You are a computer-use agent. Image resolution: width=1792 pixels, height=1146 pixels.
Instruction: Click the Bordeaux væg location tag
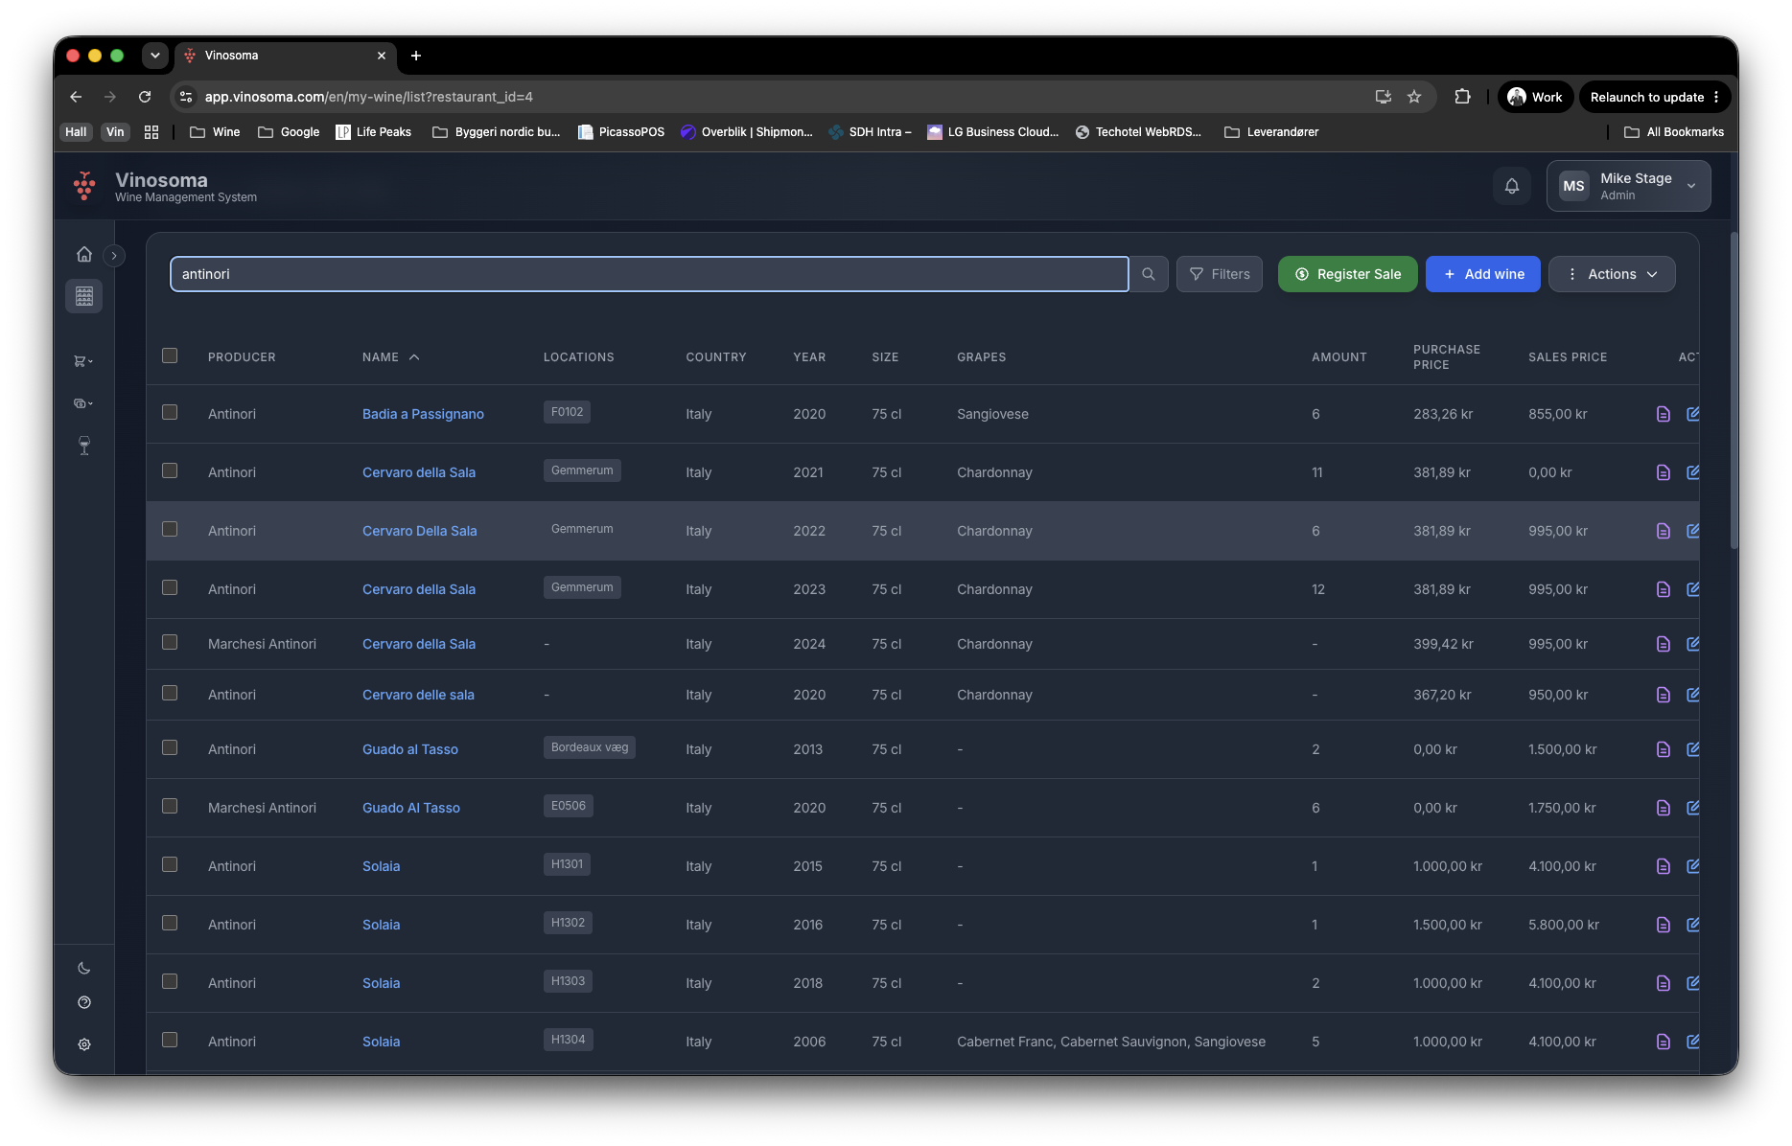[590, 747]
